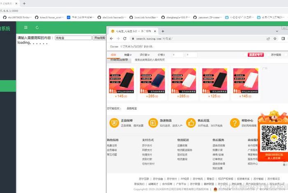Share this page from the address bar
Image resolution: width=288 pixels, height=193 pixels.
(x=268, y=39)
